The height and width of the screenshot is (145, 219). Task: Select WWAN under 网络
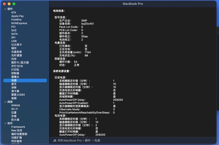coord(15,106)
